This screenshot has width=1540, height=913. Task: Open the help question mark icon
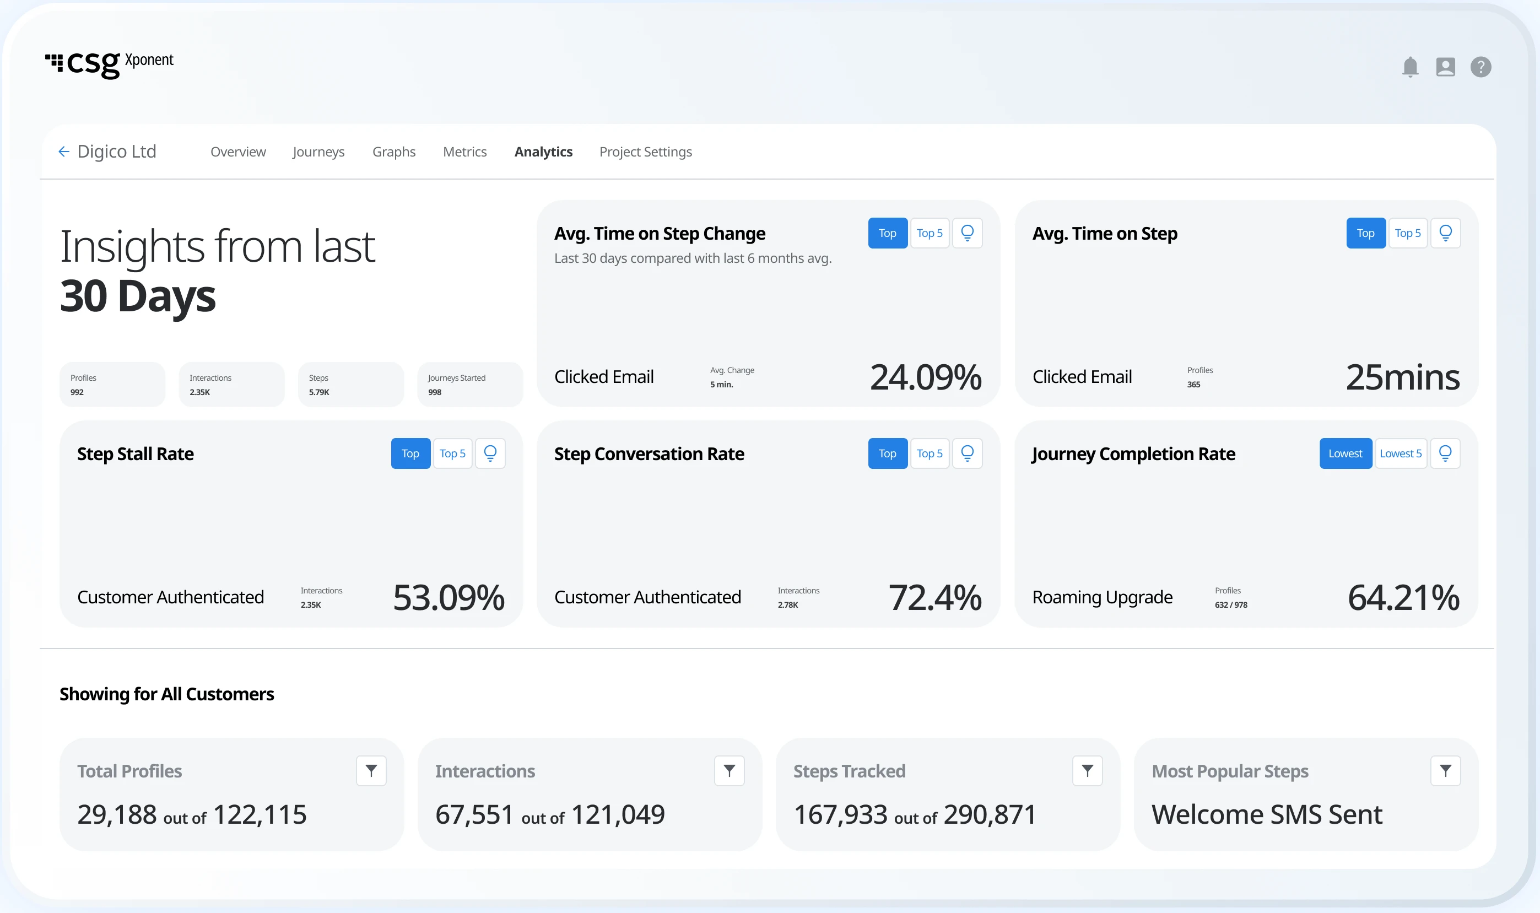pyautogui.click(x=1480, y=67)
